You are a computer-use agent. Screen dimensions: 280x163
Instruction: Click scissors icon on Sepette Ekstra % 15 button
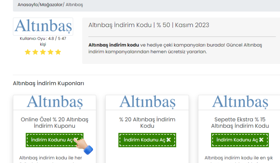point(261,140)
